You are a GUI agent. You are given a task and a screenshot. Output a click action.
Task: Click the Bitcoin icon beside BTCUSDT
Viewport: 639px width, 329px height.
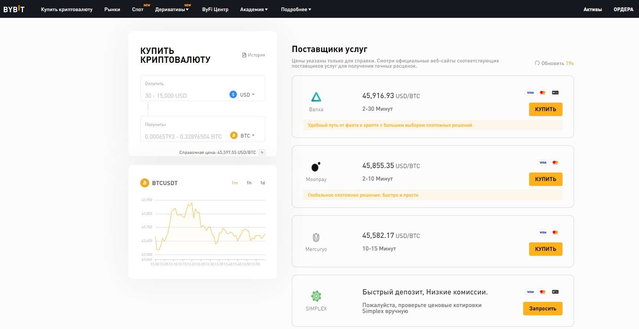coord(144,183)
